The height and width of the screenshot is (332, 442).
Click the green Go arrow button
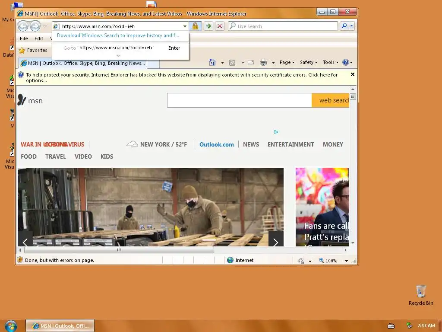point(208,26)
